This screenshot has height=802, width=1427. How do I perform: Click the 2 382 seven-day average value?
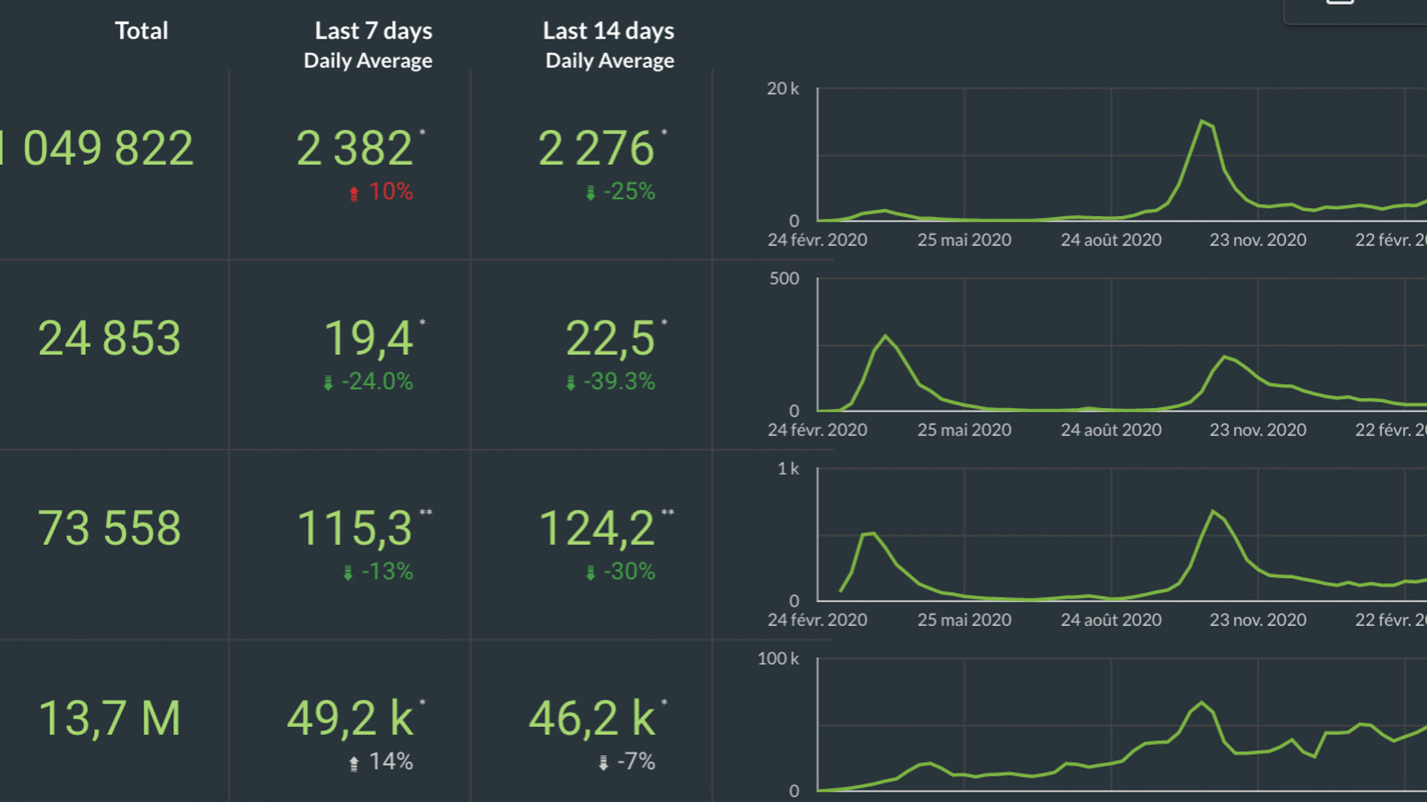click(355, 148)
